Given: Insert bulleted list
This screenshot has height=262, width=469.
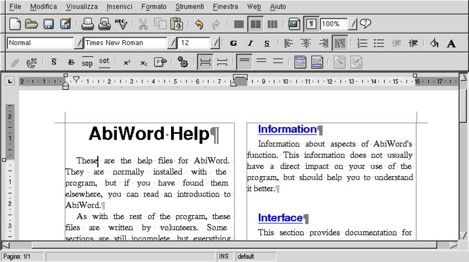Looking at the screenshot, I should tap(379, 43).
